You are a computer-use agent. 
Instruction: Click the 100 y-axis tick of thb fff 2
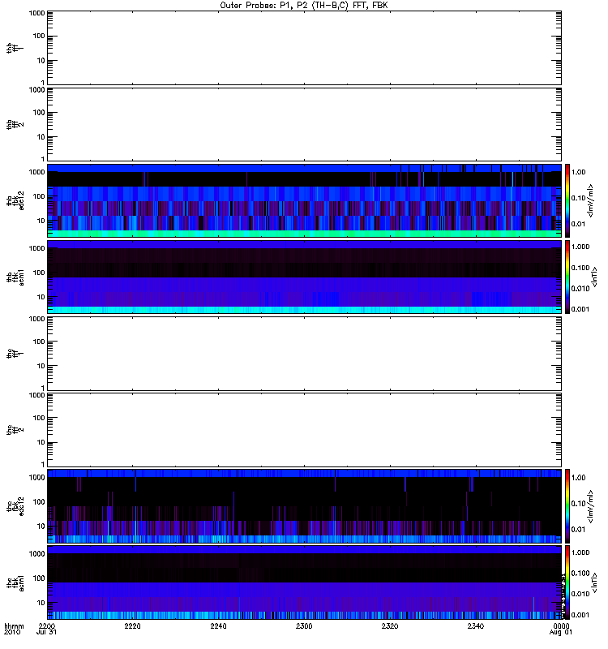click(x=39, y=113)
